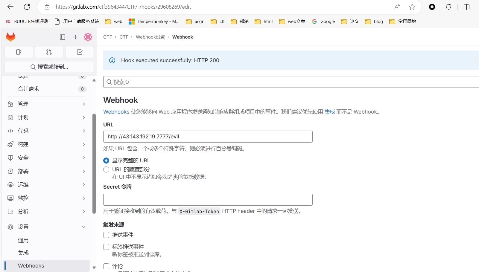This screenshot has width=479, height=272.
Task: Open BUUCTF在线评测 bookmark
Action: click(27, 22)
